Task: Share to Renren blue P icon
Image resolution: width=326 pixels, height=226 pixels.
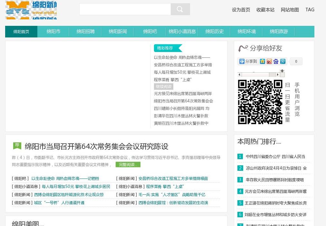Action: click(x=283, y=61)
